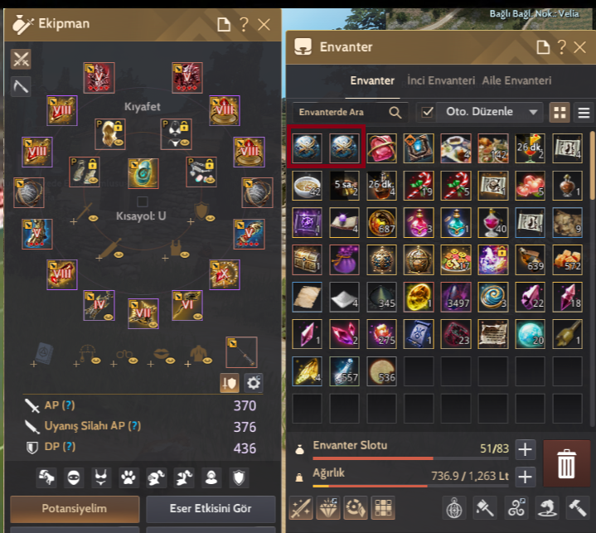Click the paw pet icon
This screenshot has height=533, width=596.
(x=128, y=477)
